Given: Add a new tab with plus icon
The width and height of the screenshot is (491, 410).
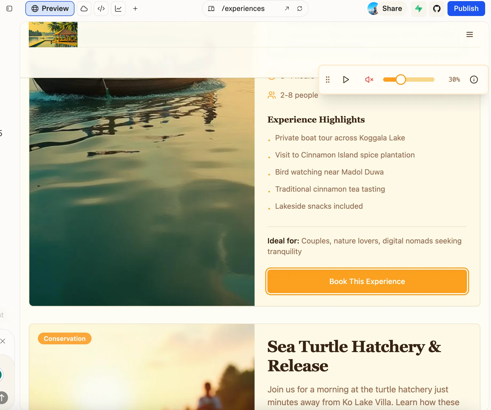Looking at the screenshot, I should 135,9.
